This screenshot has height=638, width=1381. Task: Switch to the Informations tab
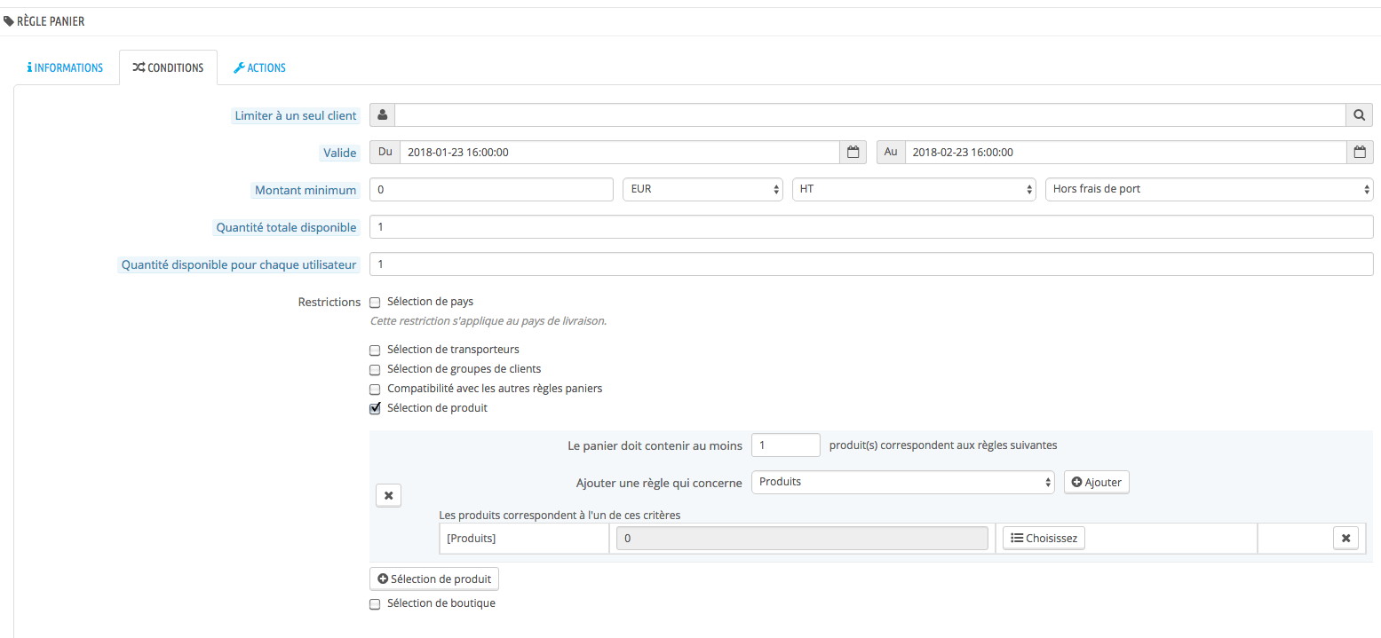tap(65, 67)
